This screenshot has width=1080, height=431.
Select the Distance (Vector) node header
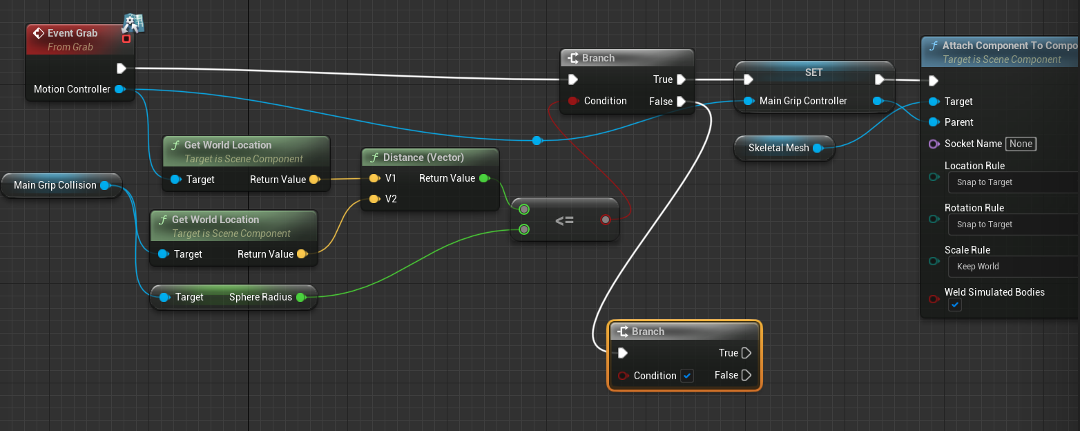coord(430,157)
